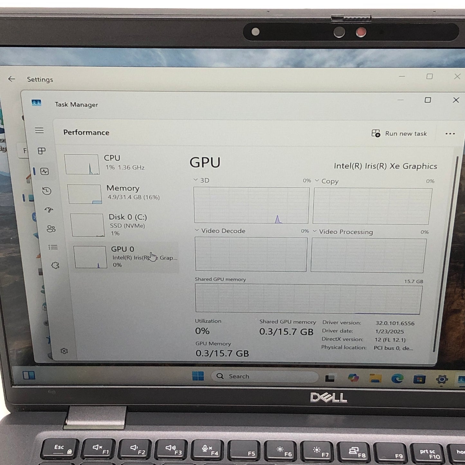Go to Users page icon
This screenshot has height=465, width=465.
51,229
